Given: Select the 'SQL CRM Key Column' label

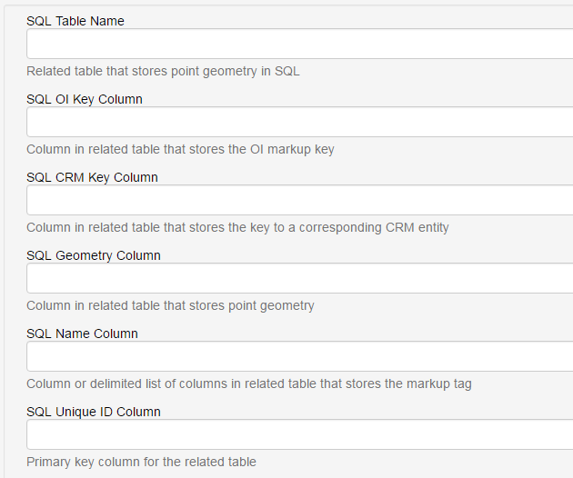Looking at the screenshot, I should tap(92, 177).
